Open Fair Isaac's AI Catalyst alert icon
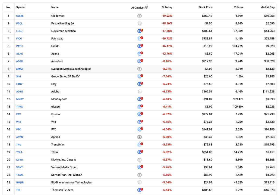 tap(140, 38)
